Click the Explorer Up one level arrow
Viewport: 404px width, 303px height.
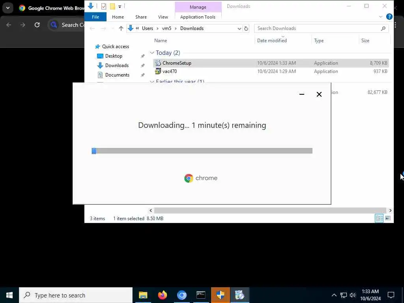[x=121, y=28]
